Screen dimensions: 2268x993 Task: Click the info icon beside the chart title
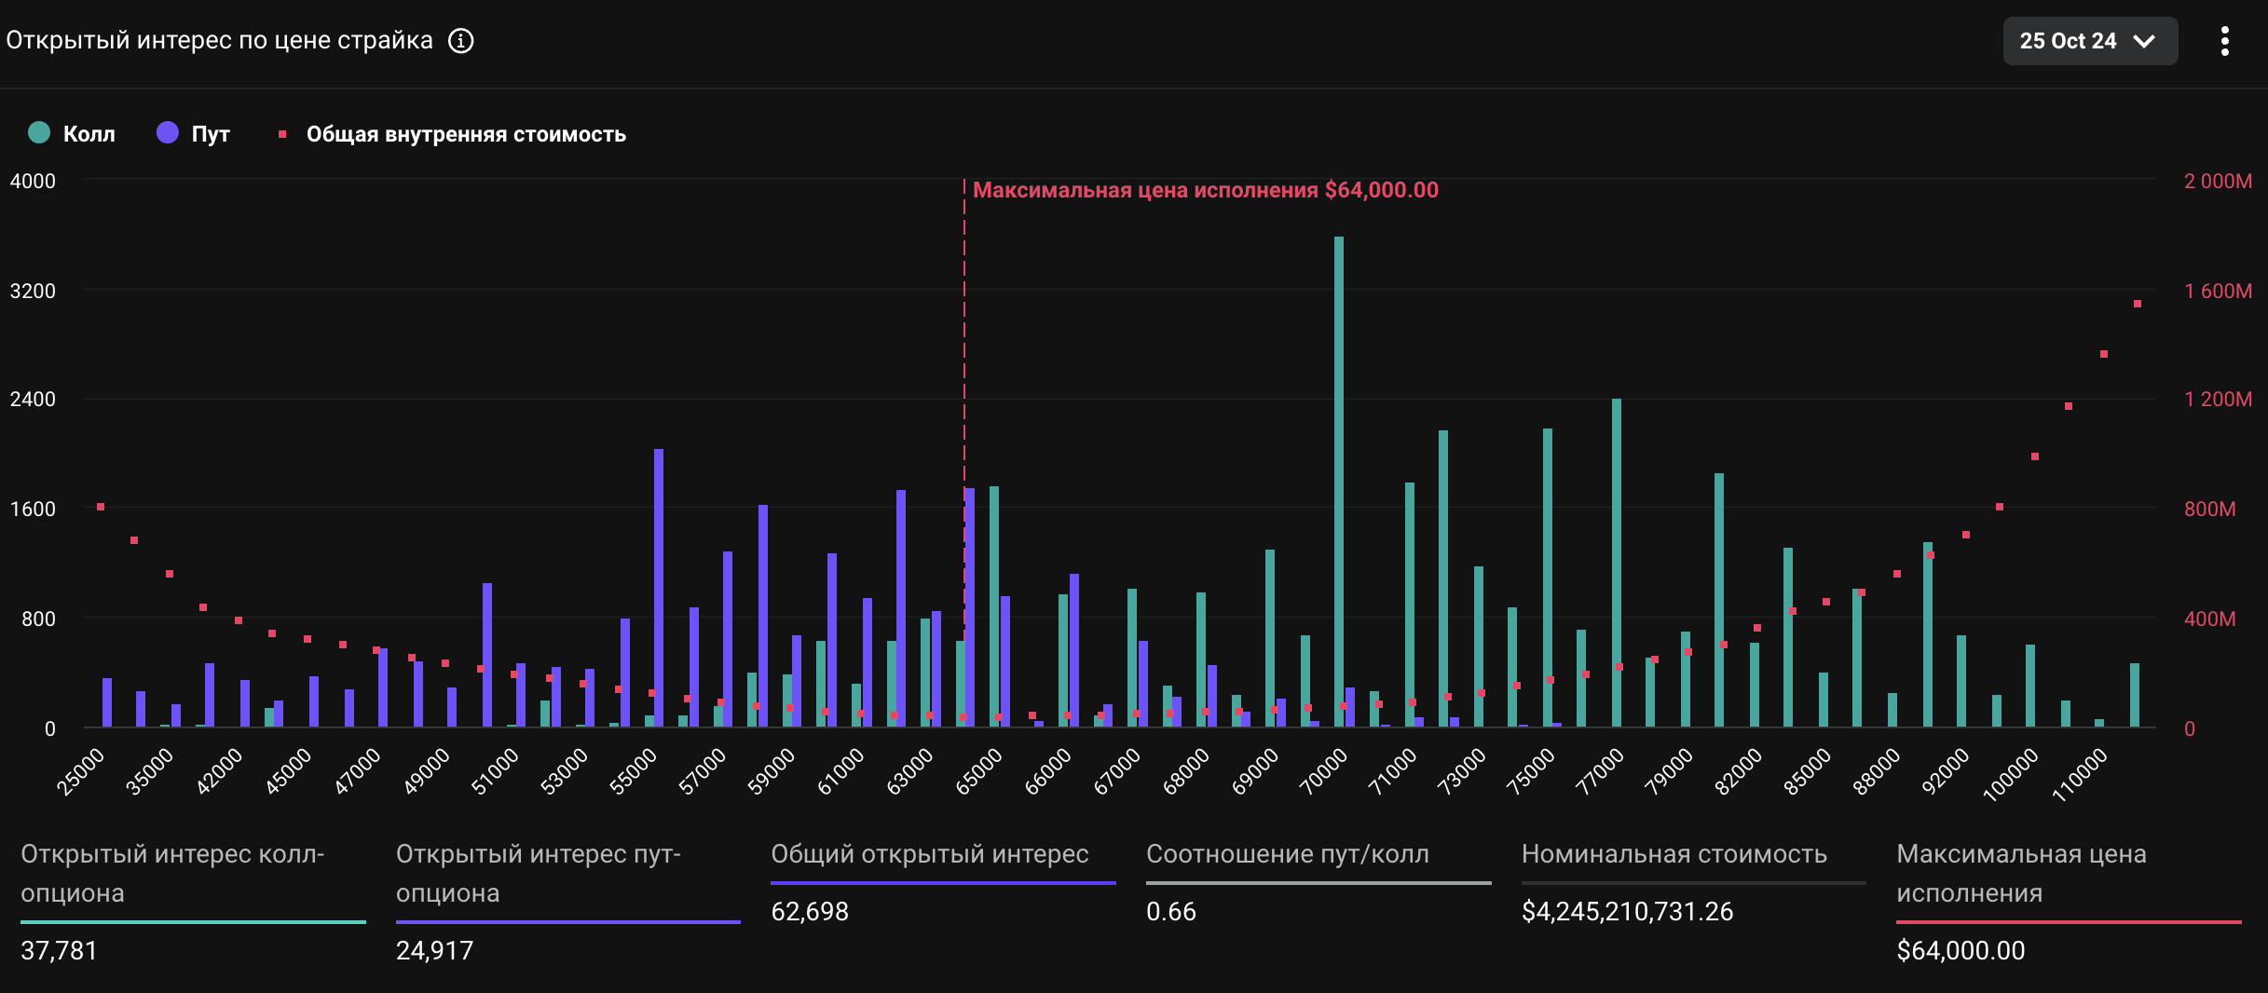click(x=461, y=41)
